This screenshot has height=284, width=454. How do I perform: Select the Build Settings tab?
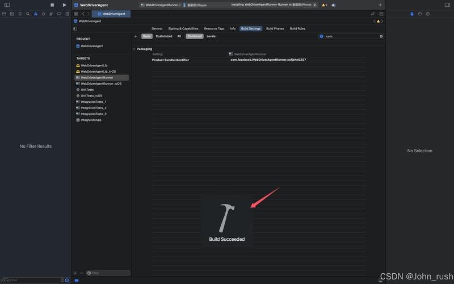click(x=251, y=29)
